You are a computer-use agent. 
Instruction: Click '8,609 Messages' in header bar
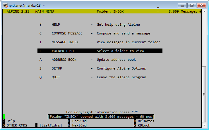pyautogui.click(x=183, y=11)
